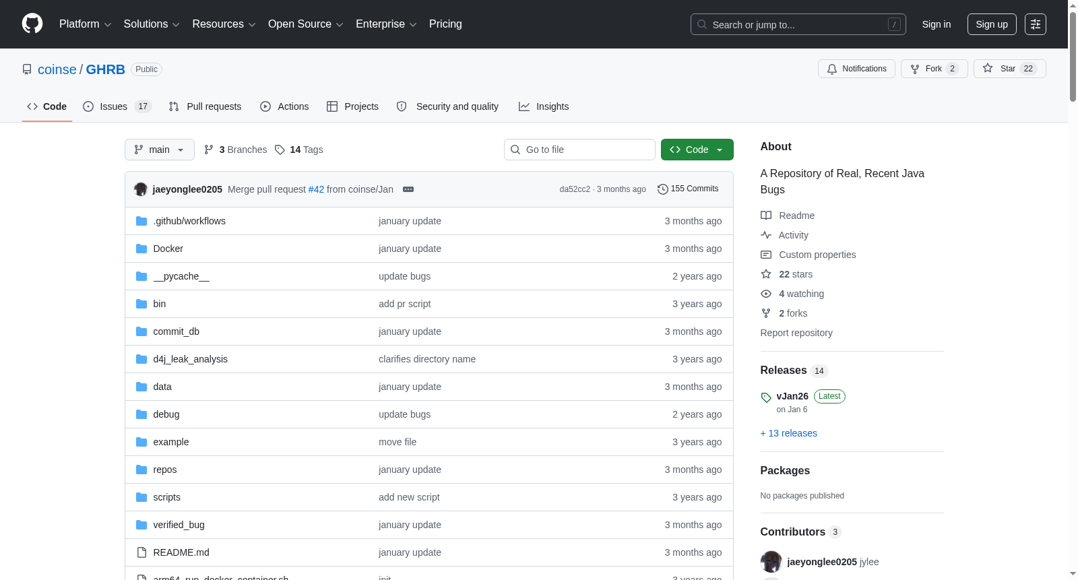Screen dimensions: 1078x580
Task: Click Report repository link
Action: point(796,333)
